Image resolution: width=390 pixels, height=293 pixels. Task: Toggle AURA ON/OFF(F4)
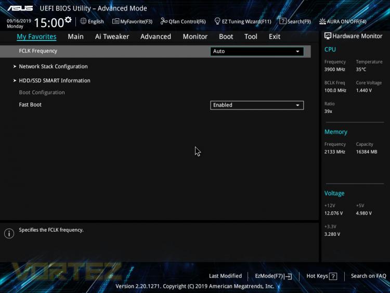(346, 22)
